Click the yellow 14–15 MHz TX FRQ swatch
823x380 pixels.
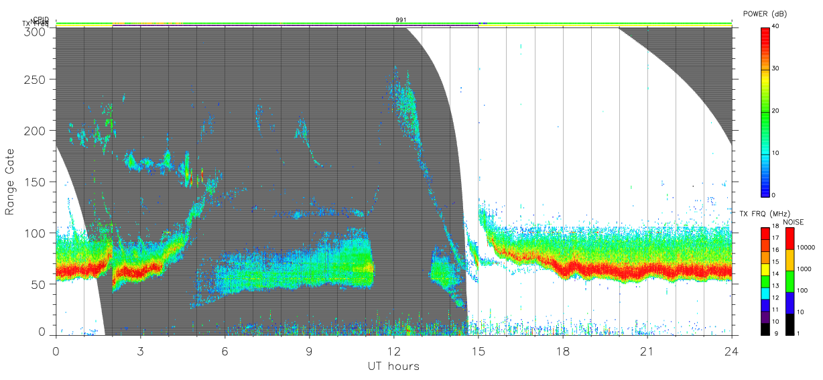click(x=765, y=269)
